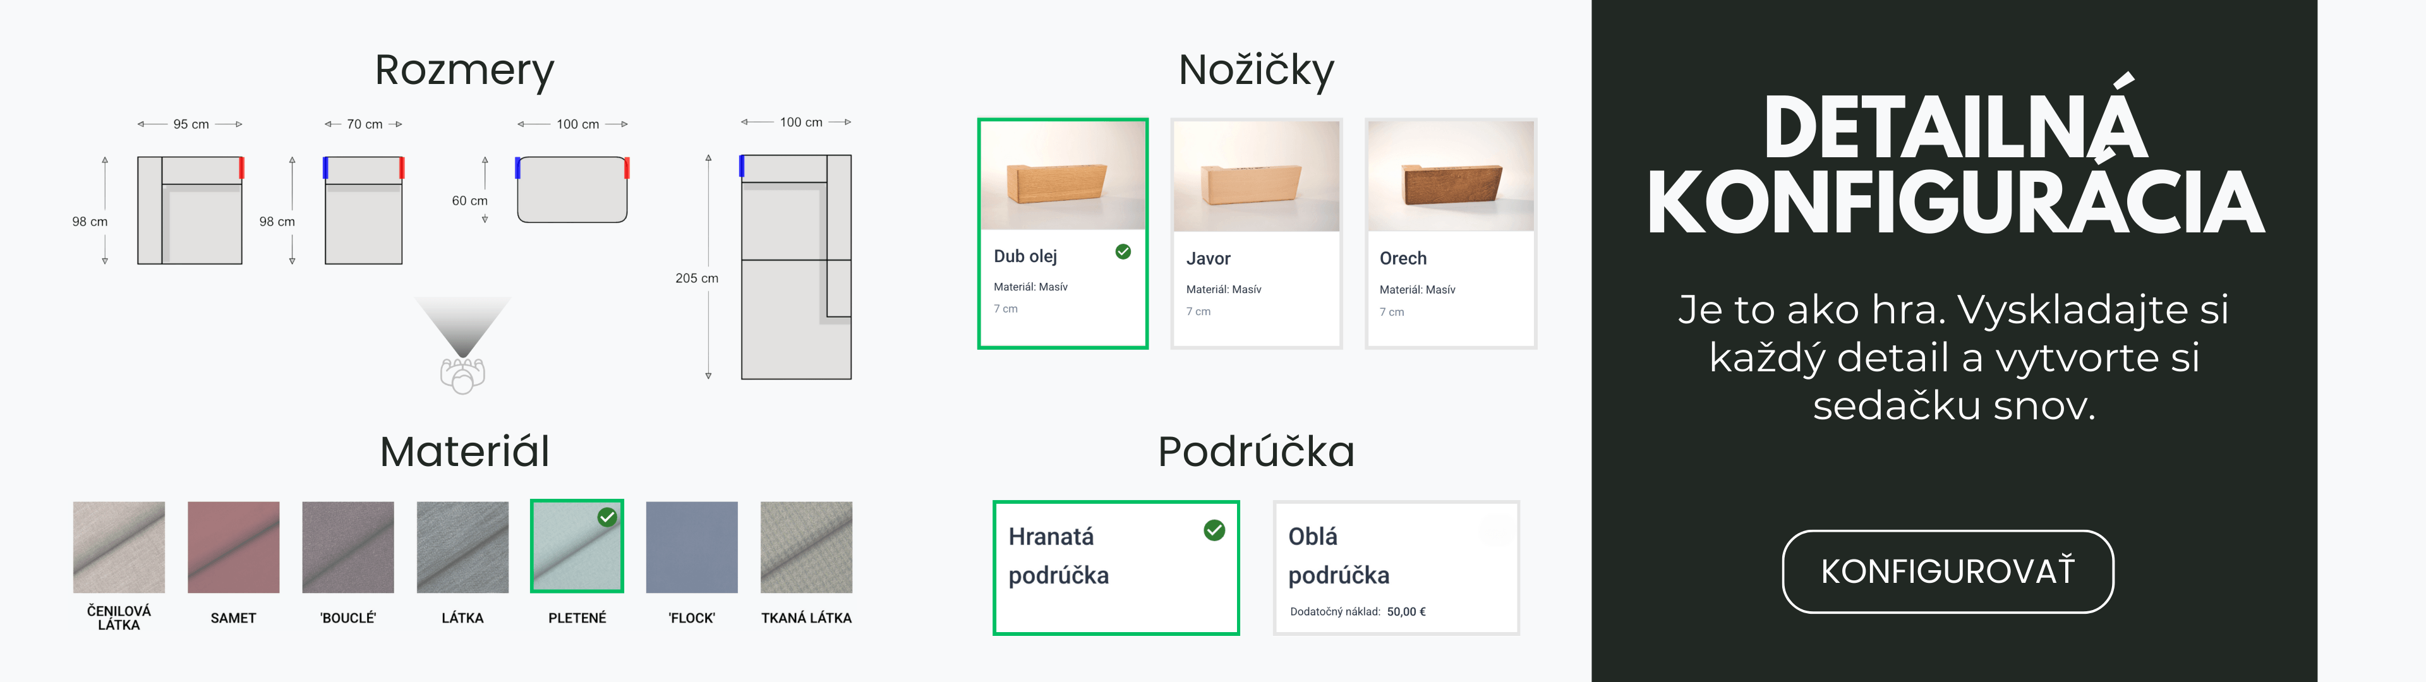
Task: Select the Oblá podrúčka armrest option
Action: [1396, 567]
